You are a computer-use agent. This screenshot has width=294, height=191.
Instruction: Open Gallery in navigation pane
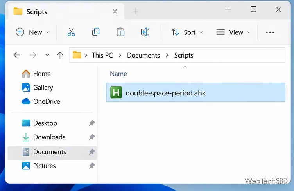[x=37, y=88]
